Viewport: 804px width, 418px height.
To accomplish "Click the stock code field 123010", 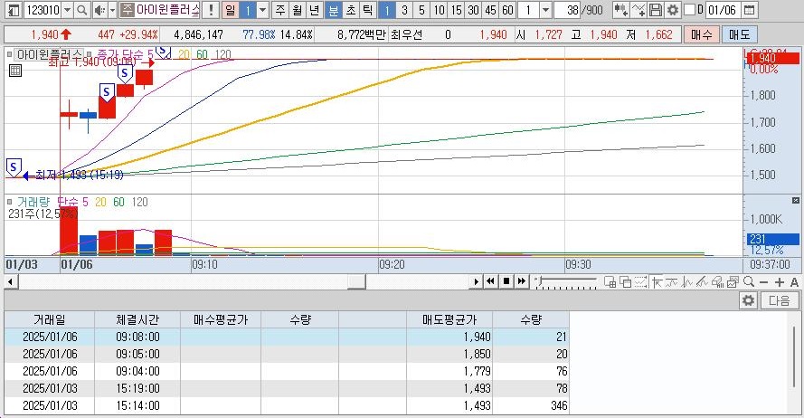I will coord(42,10).
